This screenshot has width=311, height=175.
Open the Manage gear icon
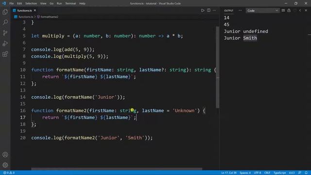[5, 165]
